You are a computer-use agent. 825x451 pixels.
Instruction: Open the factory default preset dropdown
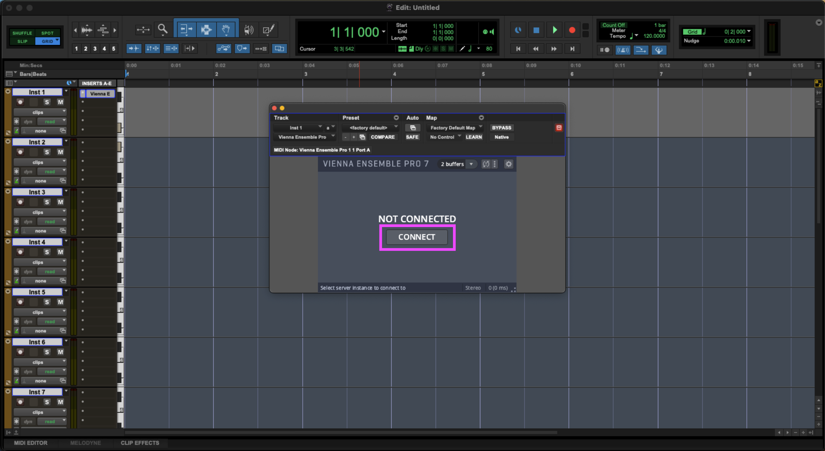pyautogui.click(x=371, y=128)
